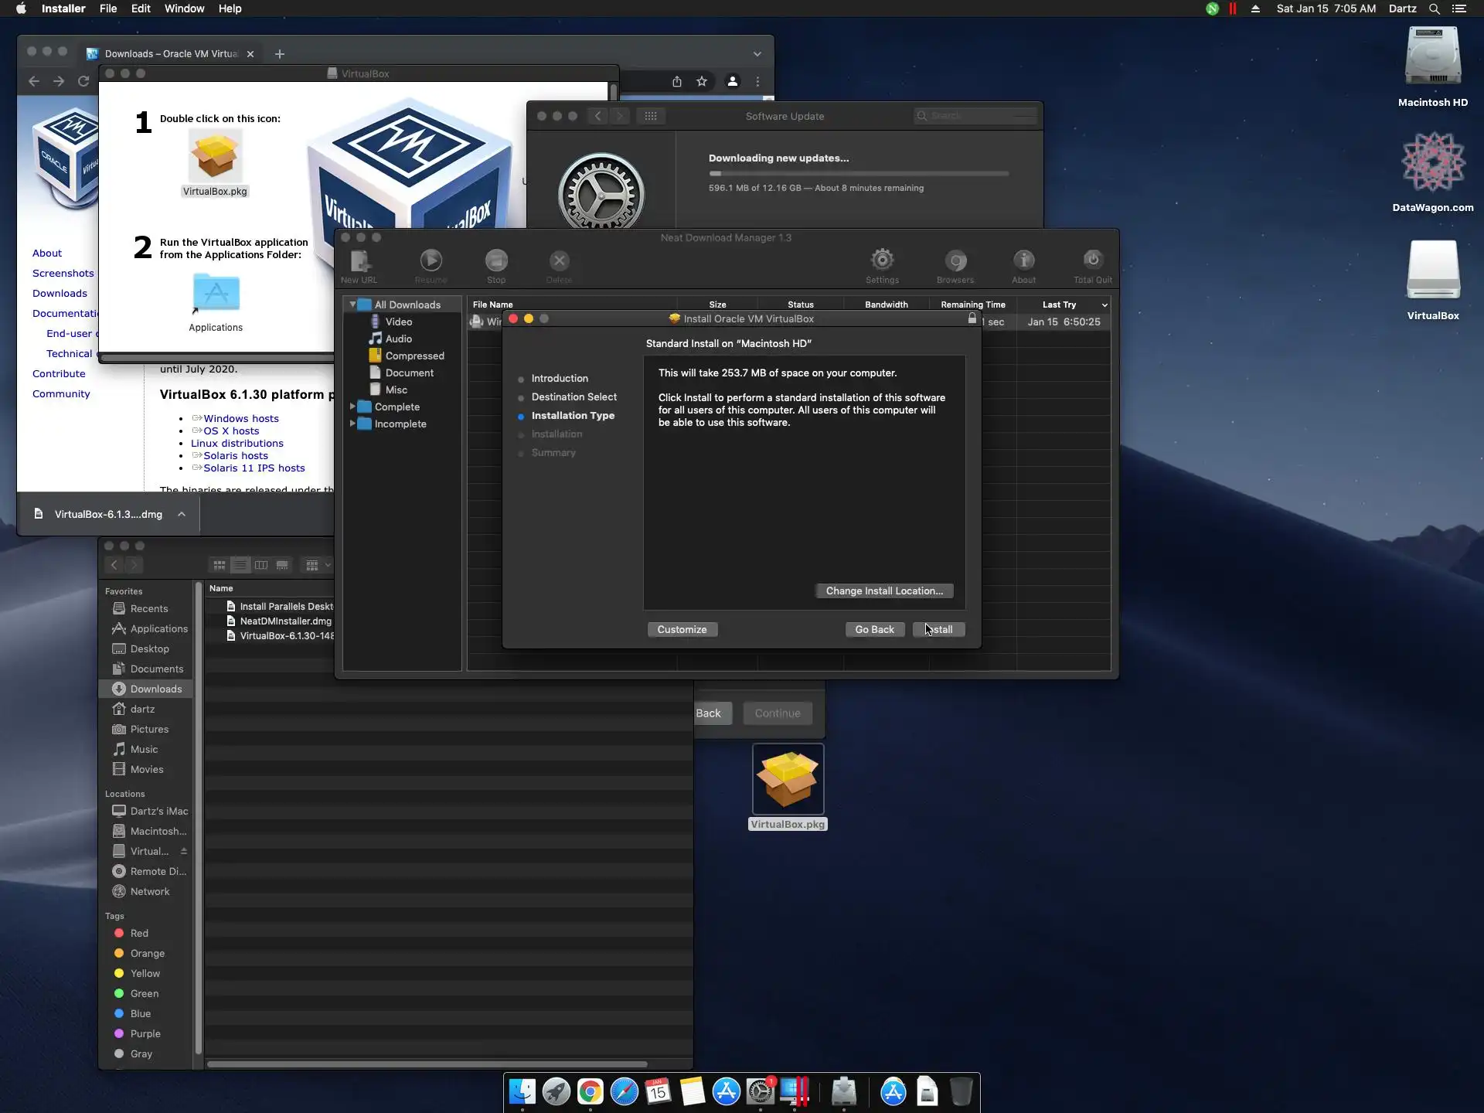Expand the Complete downloads folder
This screenshot has width=1484, height=1113.
(x=352, y=407)
